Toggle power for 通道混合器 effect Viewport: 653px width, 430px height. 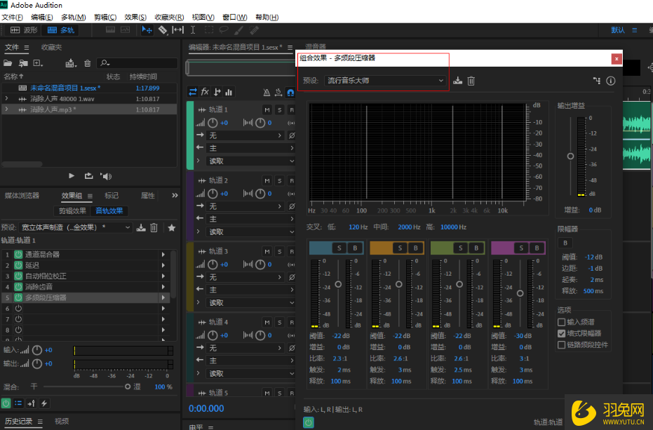point(18,254)
